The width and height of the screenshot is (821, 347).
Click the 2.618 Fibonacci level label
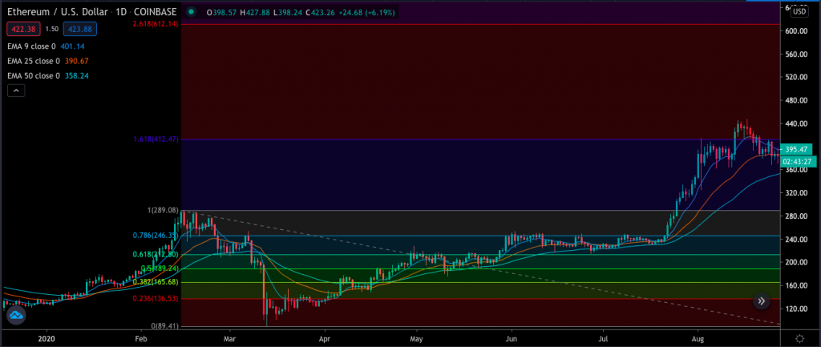[156, 24]
